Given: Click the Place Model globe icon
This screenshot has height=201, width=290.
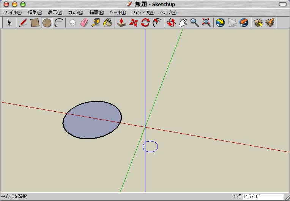Looking at the screenshot, I should [244, 23].
